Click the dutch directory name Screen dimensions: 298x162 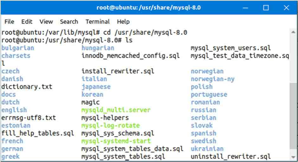point(10,102)
